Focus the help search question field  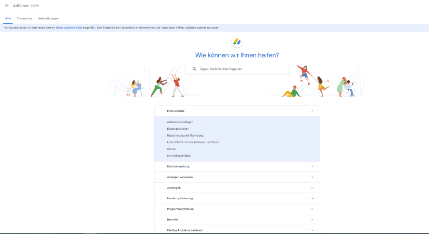(237, 69)
